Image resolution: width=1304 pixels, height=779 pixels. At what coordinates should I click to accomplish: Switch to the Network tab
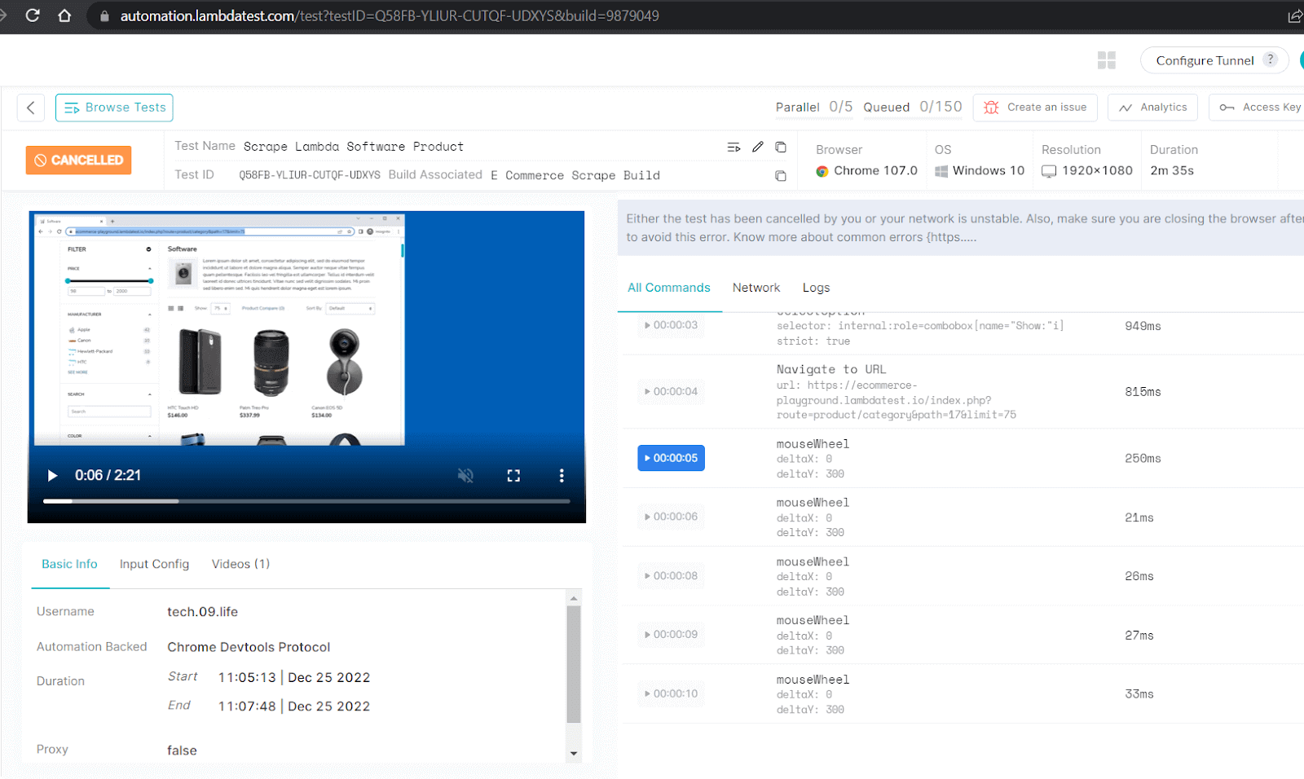tap(756, 287)
